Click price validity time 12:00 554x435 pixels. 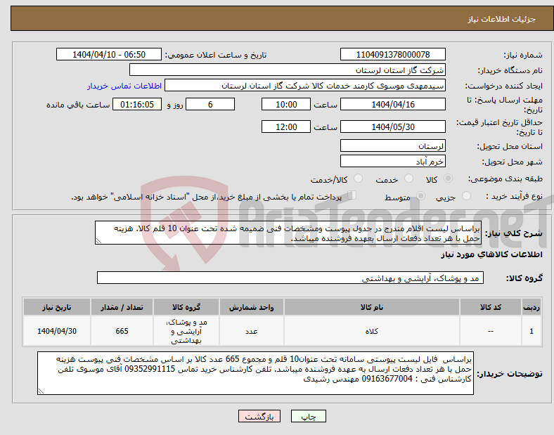click(x=286, y=126)
